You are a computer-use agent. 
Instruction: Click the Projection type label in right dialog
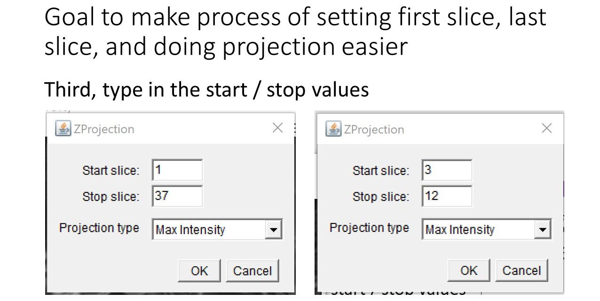(369, 228)
